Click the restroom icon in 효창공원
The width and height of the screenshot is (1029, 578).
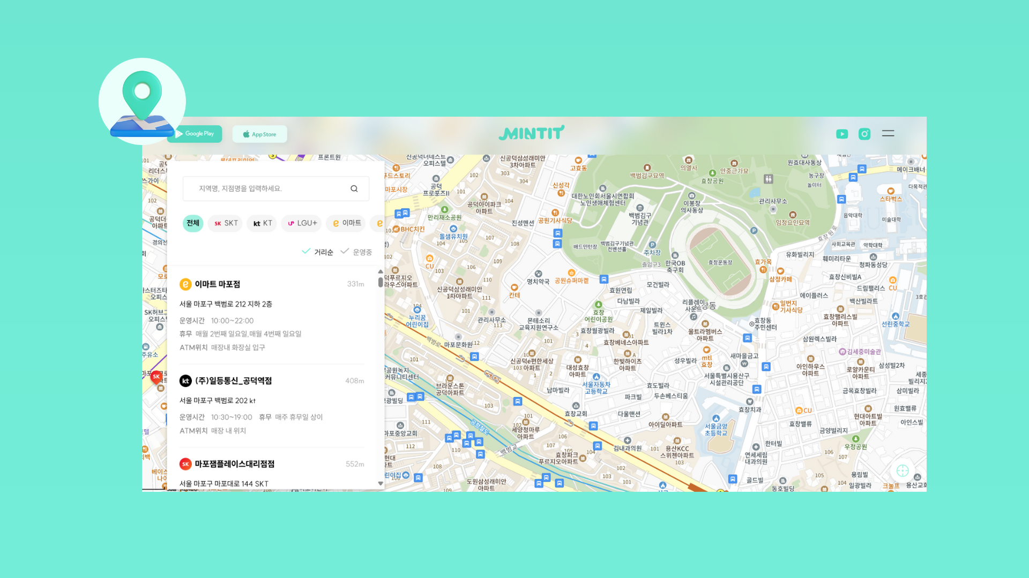(x=769, y=179)
